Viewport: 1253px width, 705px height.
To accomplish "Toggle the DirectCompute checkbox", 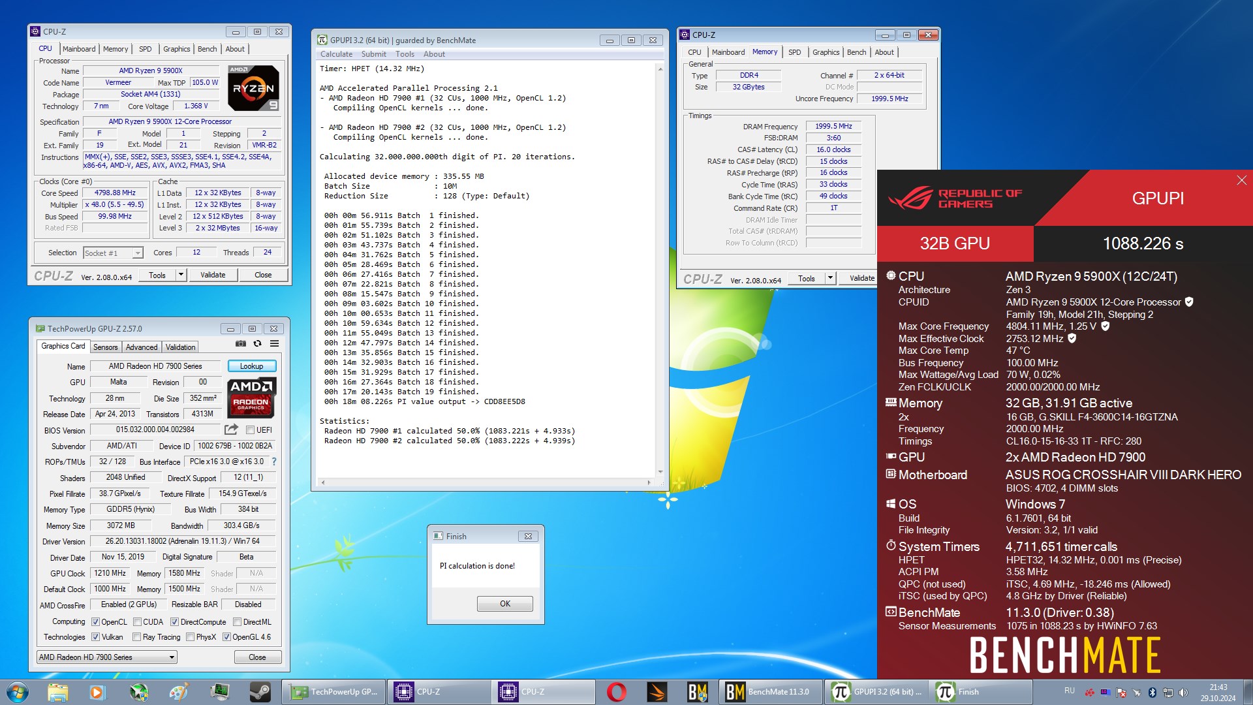I will click(x=174, y=622).
